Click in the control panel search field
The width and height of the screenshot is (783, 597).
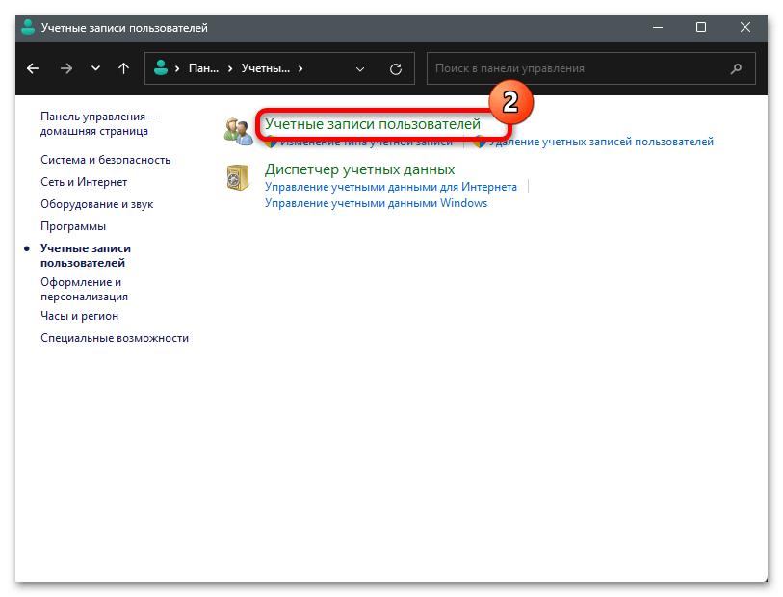pos(578,68)
